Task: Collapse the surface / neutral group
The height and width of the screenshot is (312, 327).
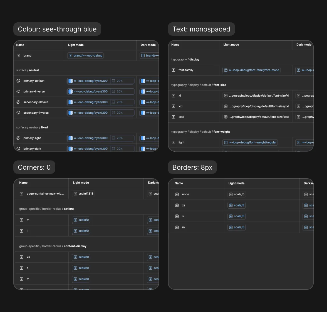Action: pyautogui.click(x=28, y=70)
